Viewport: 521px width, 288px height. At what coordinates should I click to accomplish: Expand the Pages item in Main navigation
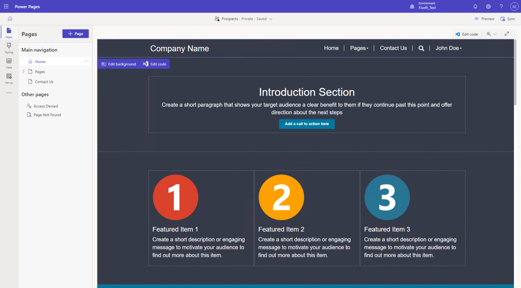point(23,72)
